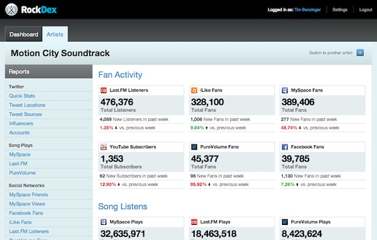This screenshot has width=377, height=240.
Task: Click the RockDex logo icon
Action: click(11, 9)
